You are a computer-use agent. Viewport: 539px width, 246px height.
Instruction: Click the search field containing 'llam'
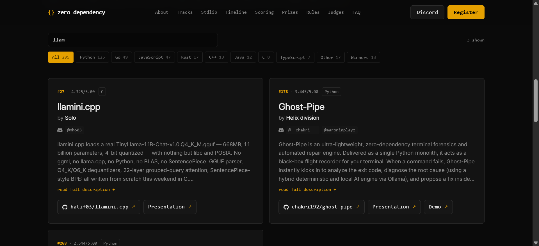click(133, 40)
